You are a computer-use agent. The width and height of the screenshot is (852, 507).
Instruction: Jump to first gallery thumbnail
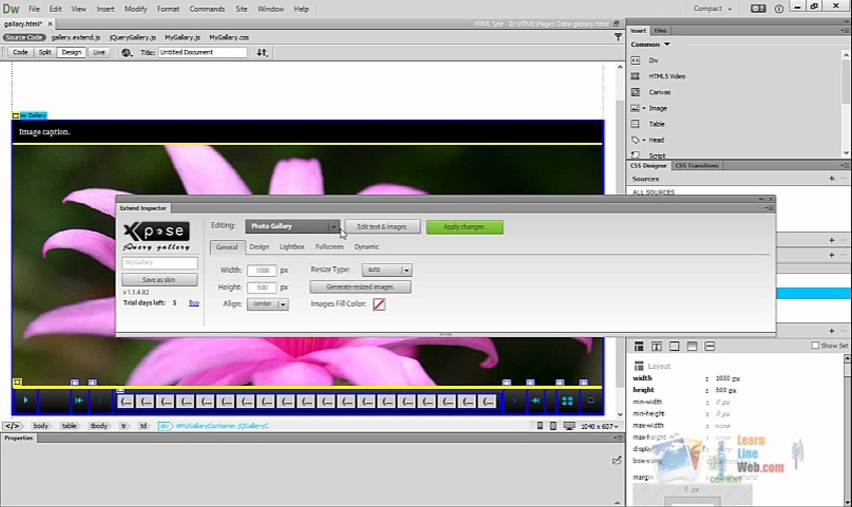click(79, 400)
